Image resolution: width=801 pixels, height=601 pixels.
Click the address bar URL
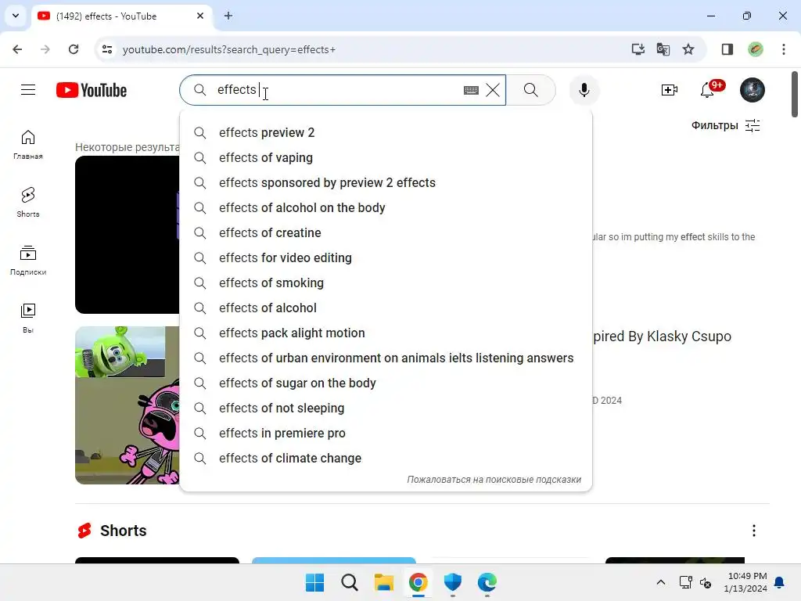229,49
